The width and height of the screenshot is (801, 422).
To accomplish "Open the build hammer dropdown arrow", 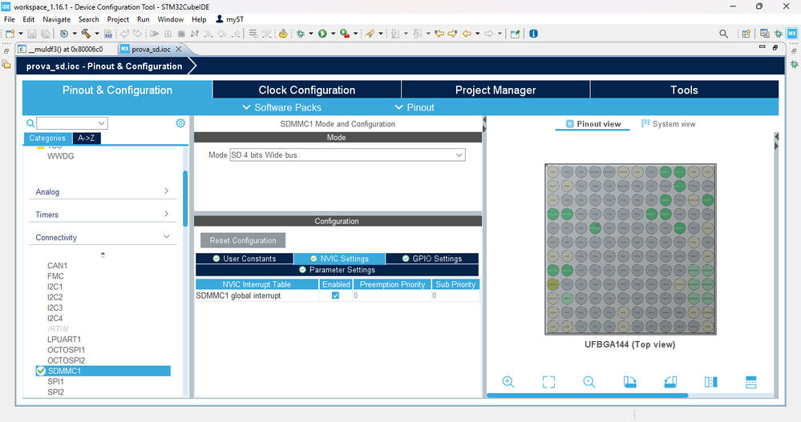I will click(x=96, y=34).
